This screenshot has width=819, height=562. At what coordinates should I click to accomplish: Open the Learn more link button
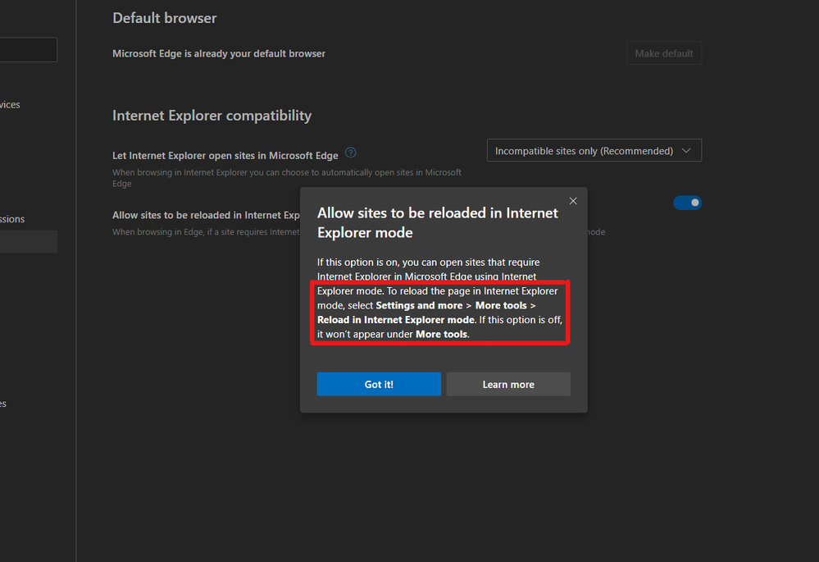click(x=508, y=384)
